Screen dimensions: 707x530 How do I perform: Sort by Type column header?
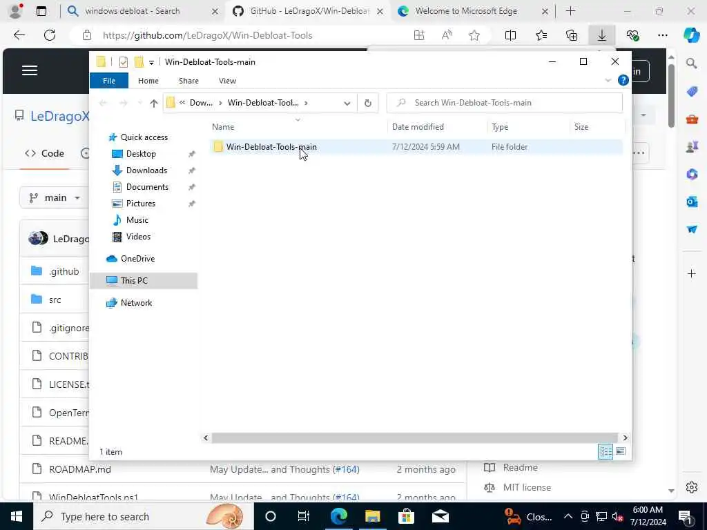(x=500, y=127)
